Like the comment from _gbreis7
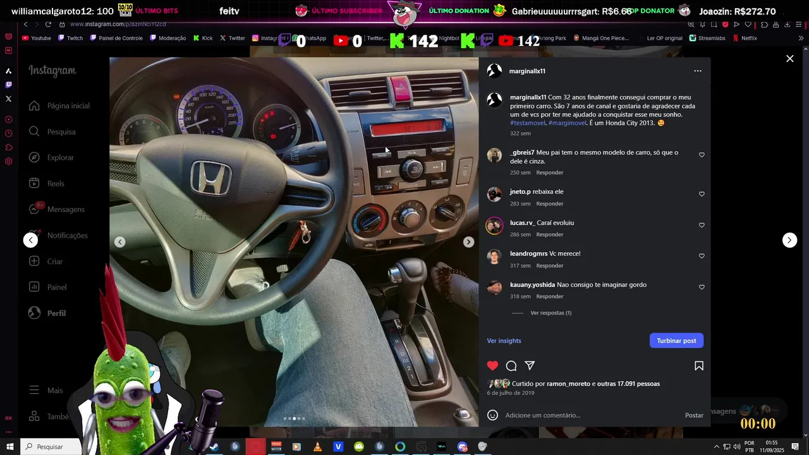Viewport: 809px width, 455px height. pos(702,155)
